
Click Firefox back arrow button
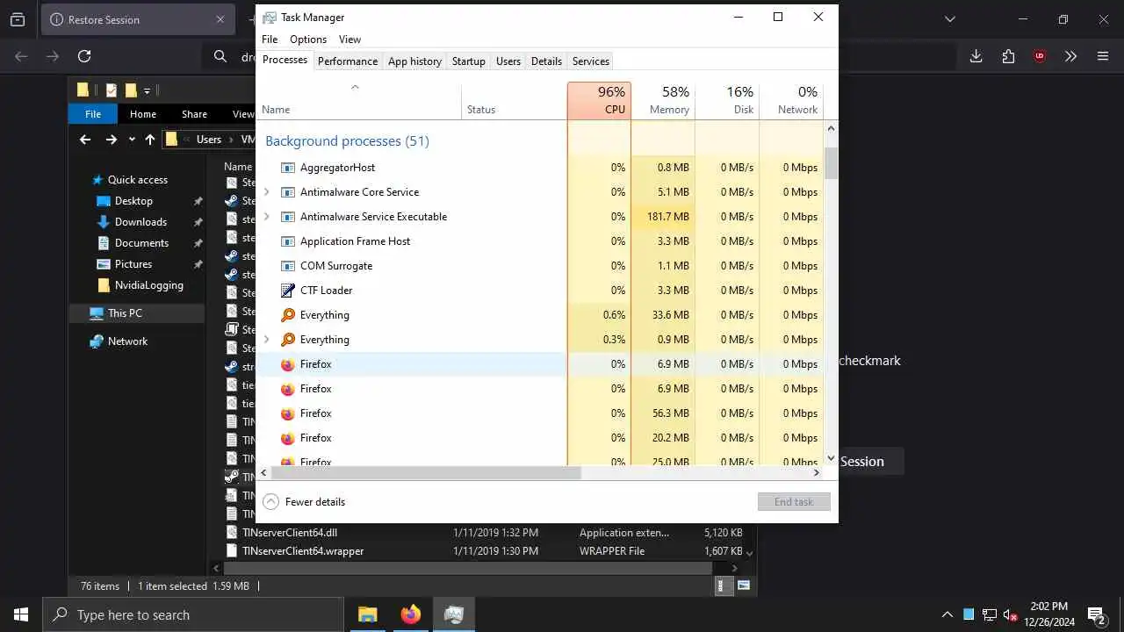[x=21, y=56]
